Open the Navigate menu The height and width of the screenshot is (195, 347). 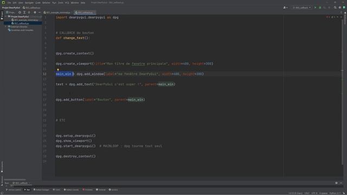click(29, 3)
